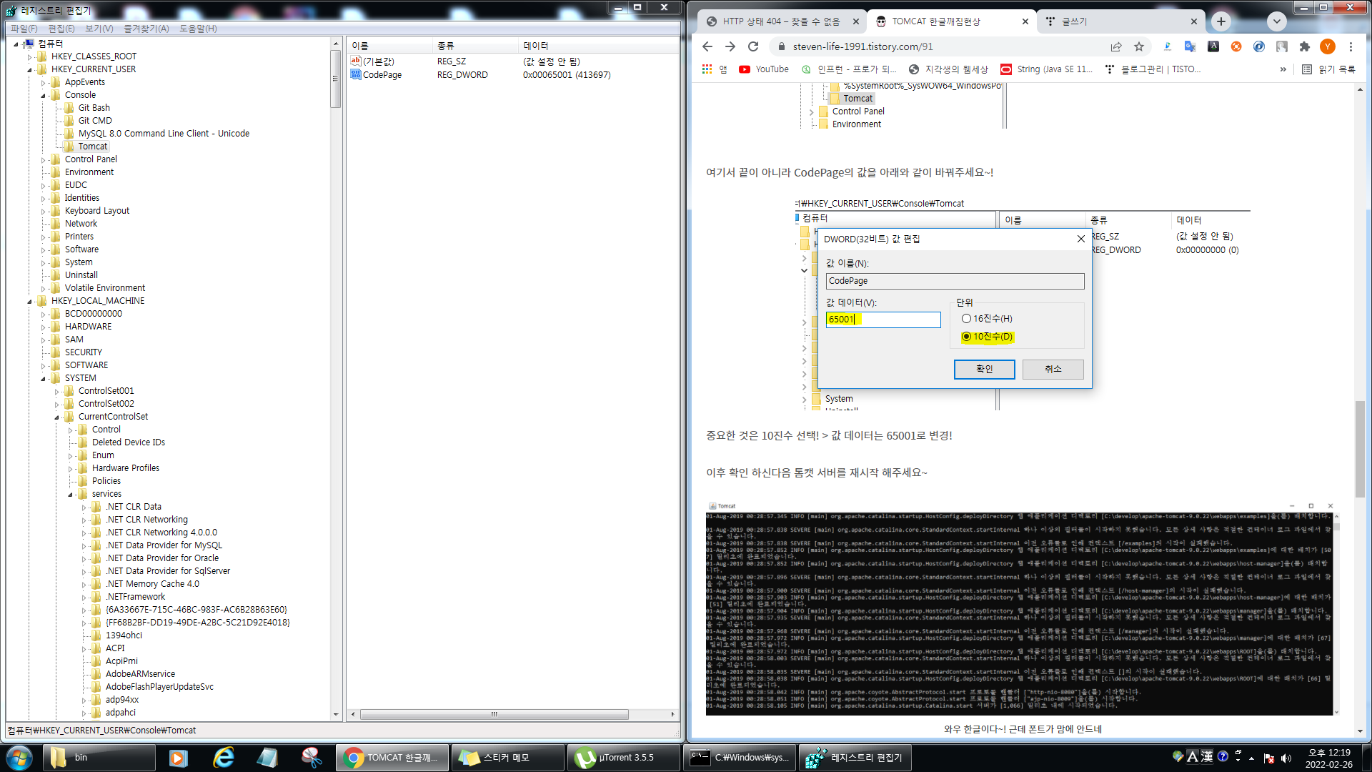
Task: Select Git Bash key under Console
Action: (94, 108)
